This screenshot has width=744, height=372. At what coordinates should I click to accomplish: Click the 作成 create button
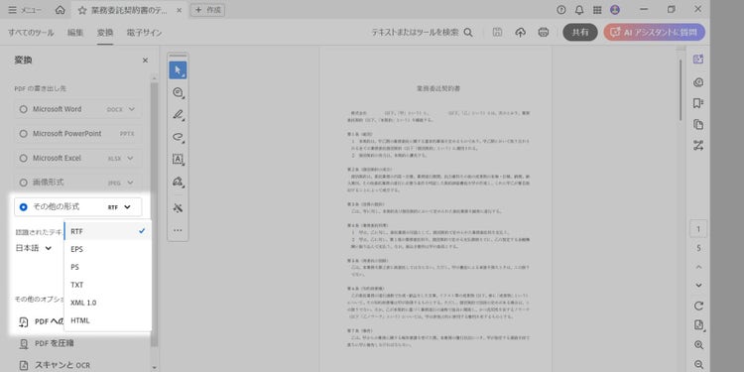[208, 10]
